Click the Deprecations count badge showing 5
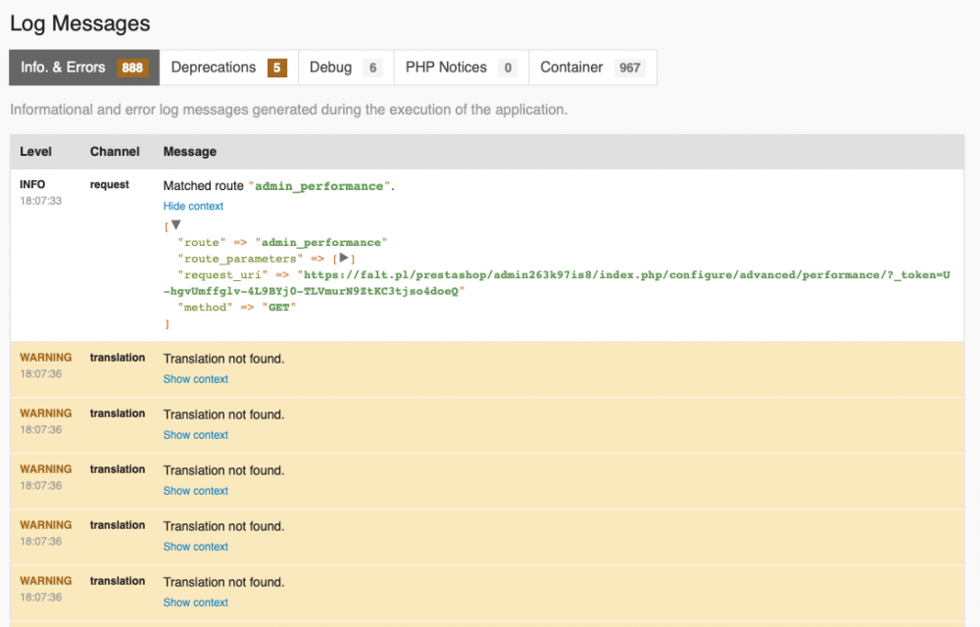Viewport: 980px width, 627px height. tap(277, 69)
